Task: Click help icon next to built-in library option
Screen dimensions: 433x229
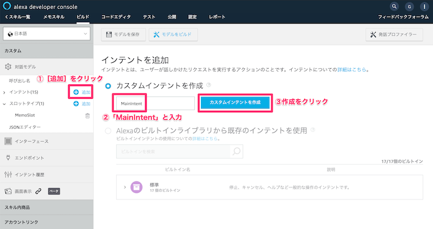Action: [x=313, y=130]
